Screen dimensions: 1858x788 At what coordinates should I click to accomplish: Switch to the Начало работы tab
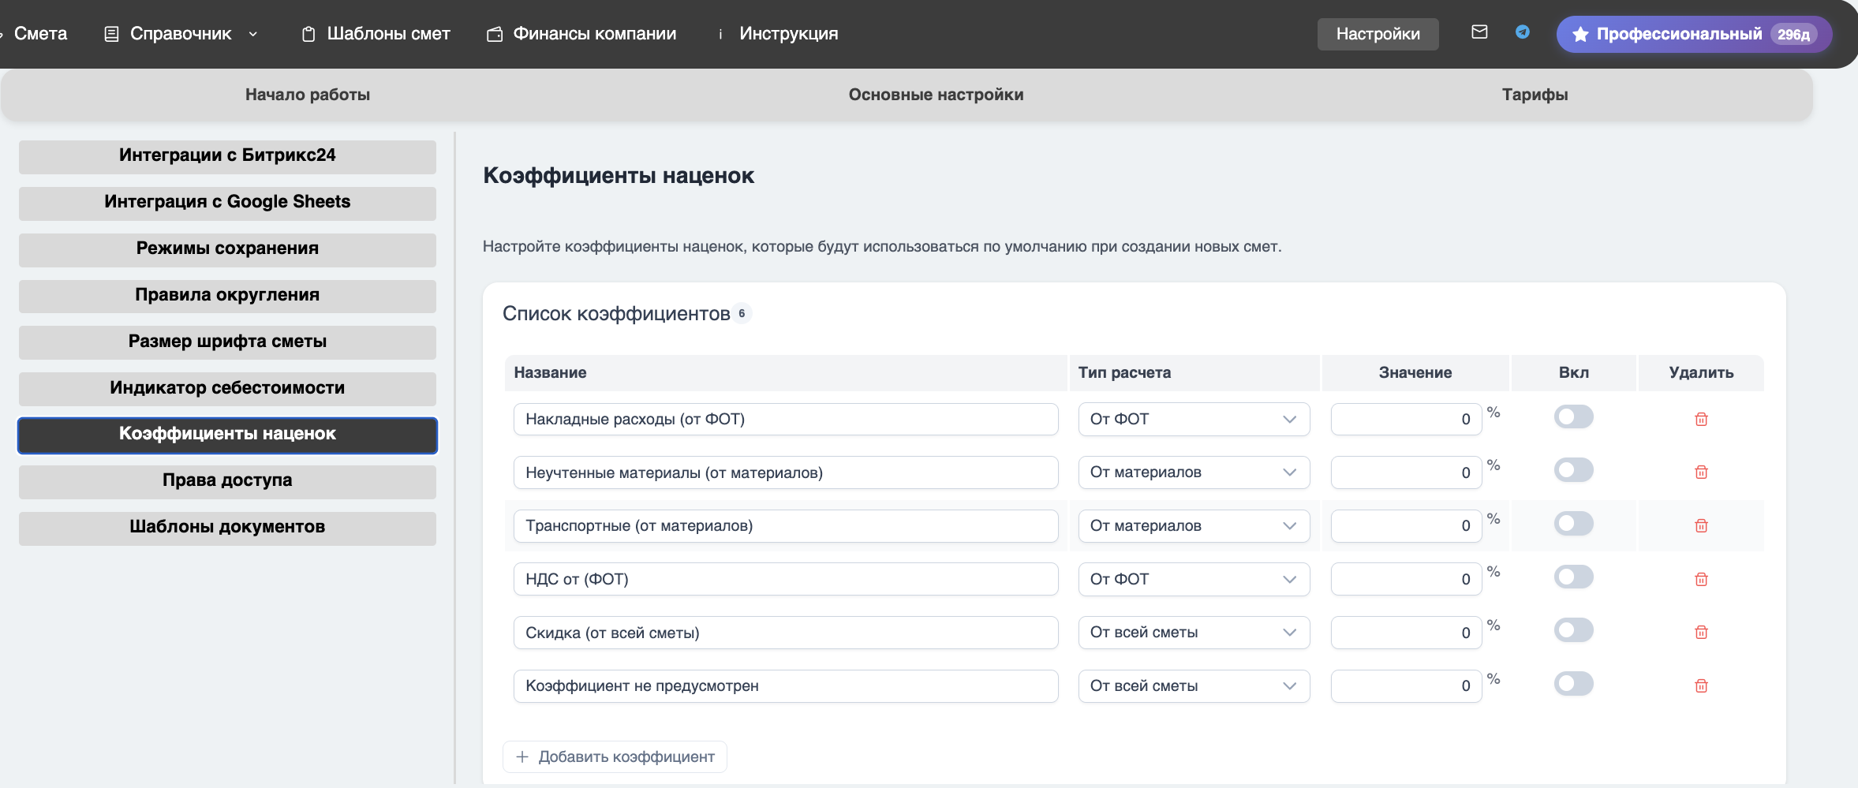tap(308, 95)
